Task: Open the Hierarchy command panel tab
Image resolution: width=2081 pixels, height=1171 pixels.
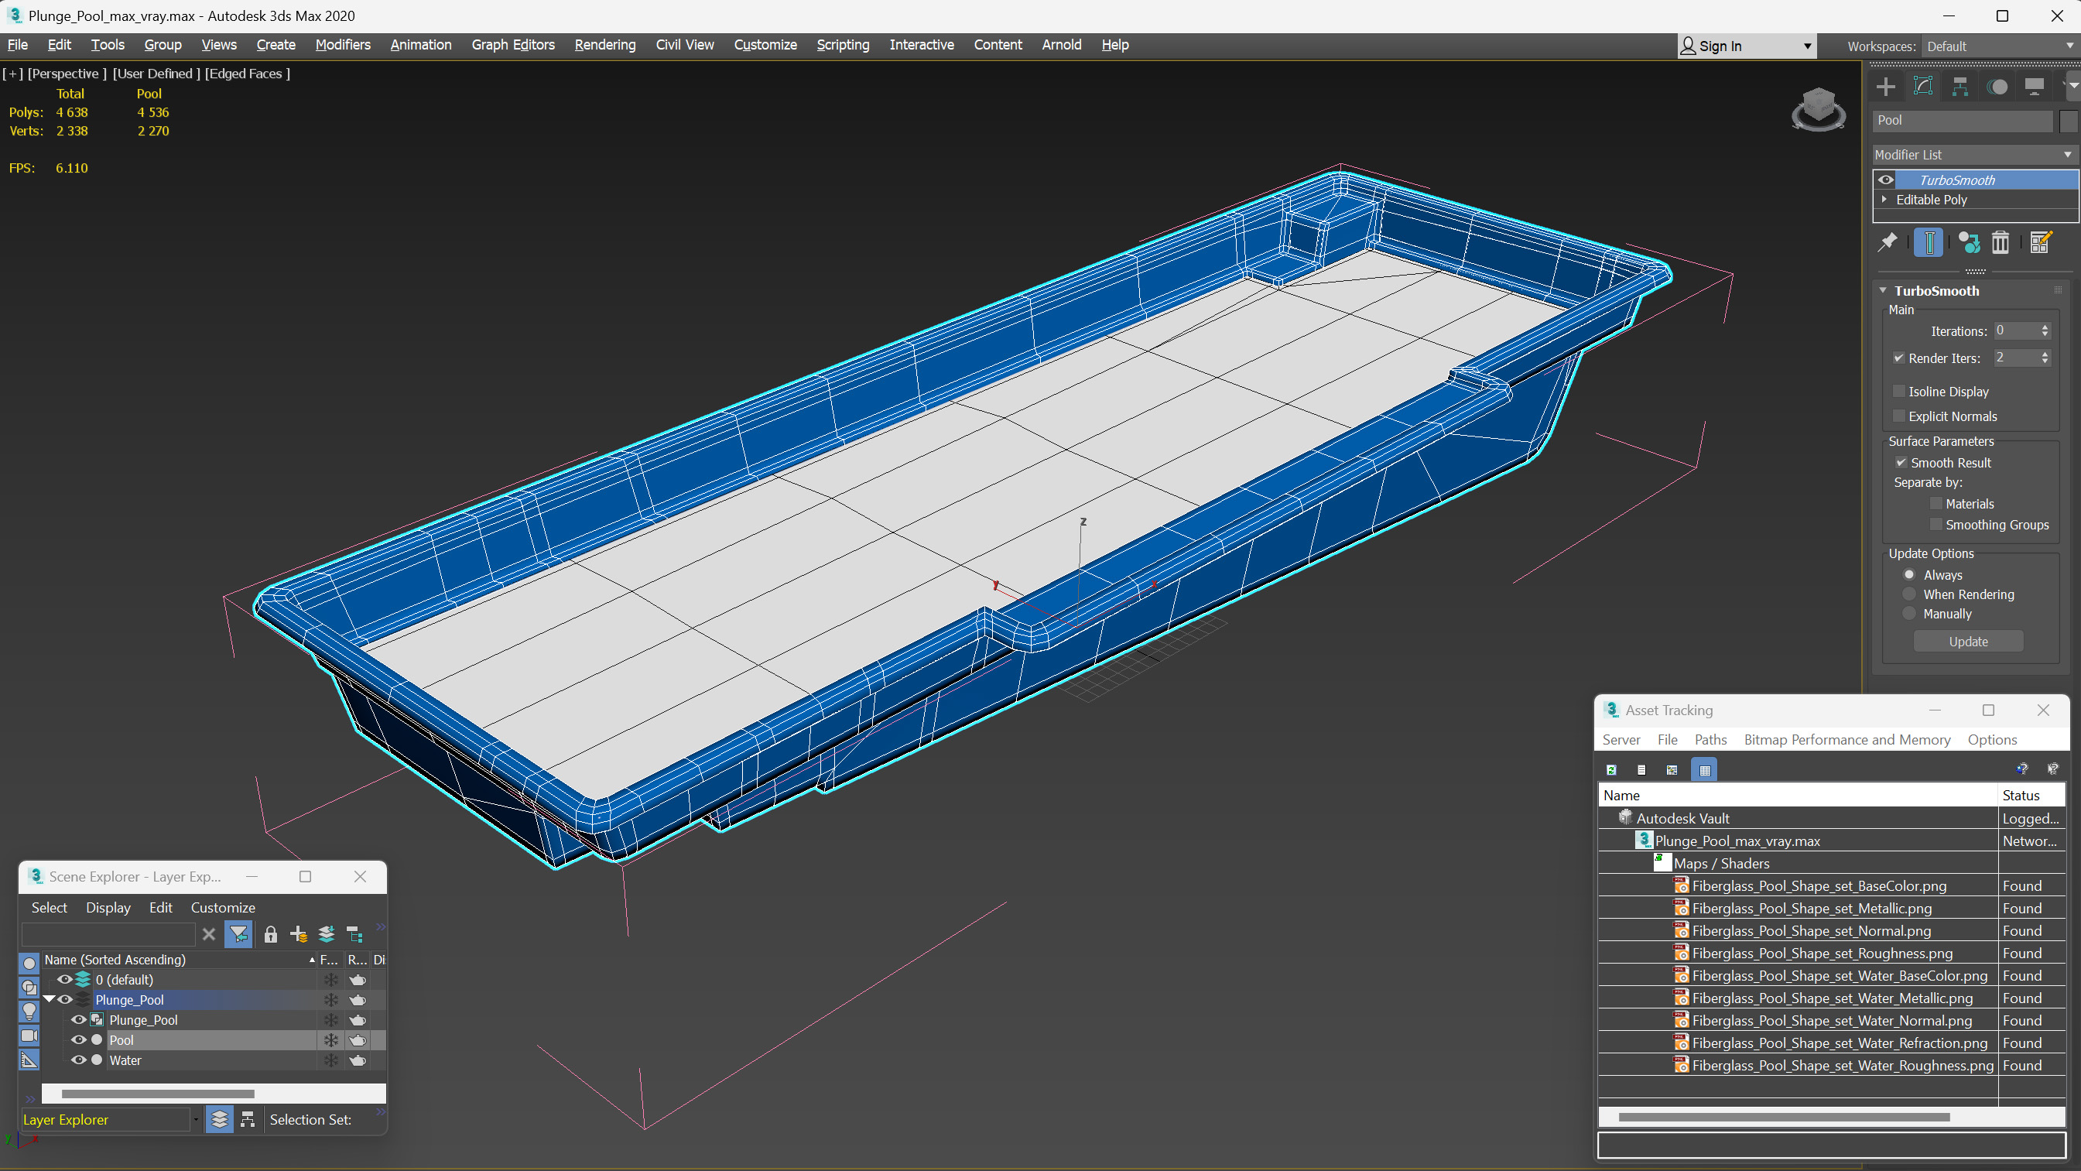Action: [1959, 87]
